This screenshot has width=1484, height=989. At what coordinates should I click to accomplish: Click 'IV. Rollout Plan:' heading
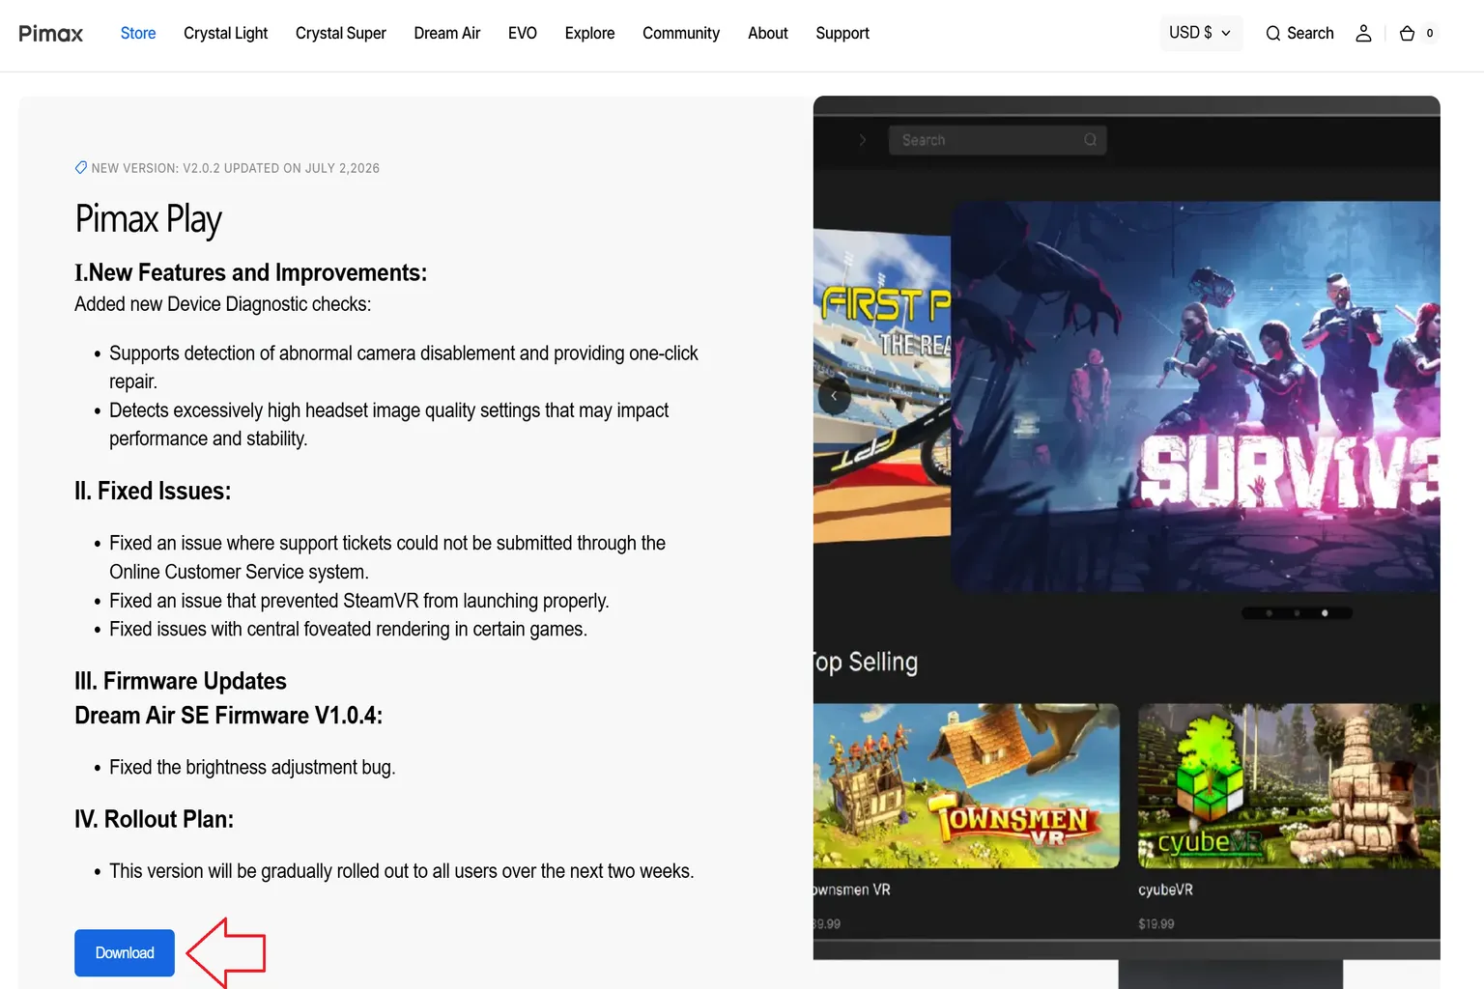click(x=155, y=819)
